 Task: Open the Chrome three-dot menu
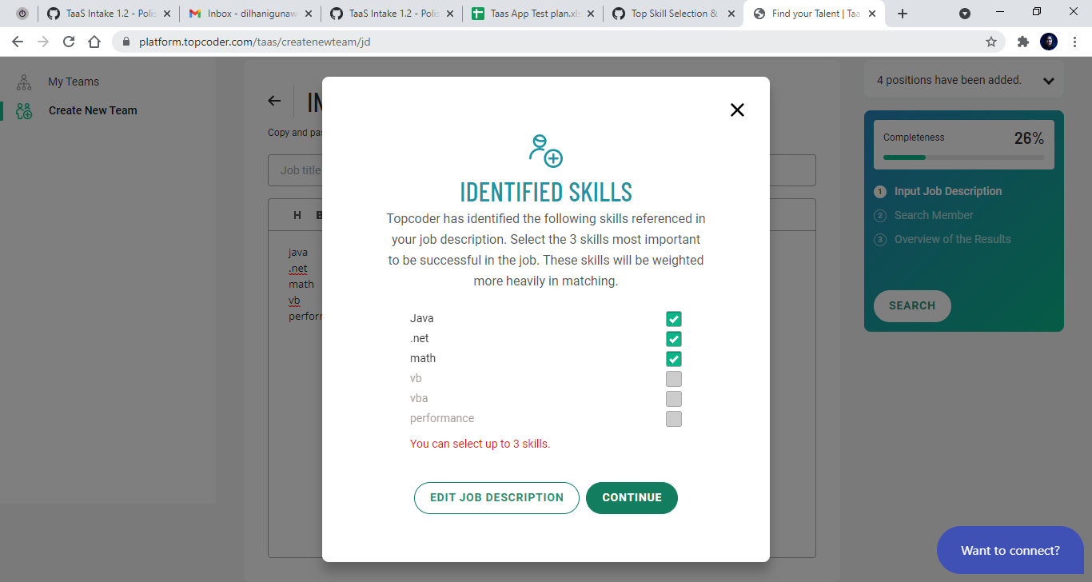tap(1074, 42)
